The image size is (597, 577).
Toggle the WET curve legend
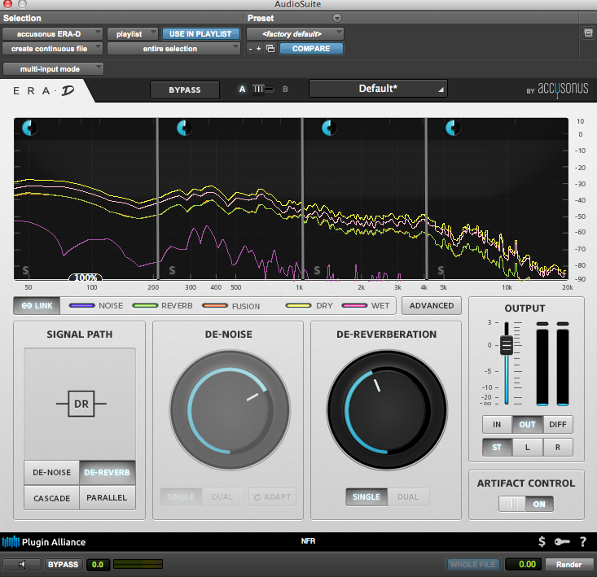(x=366, y=306)
